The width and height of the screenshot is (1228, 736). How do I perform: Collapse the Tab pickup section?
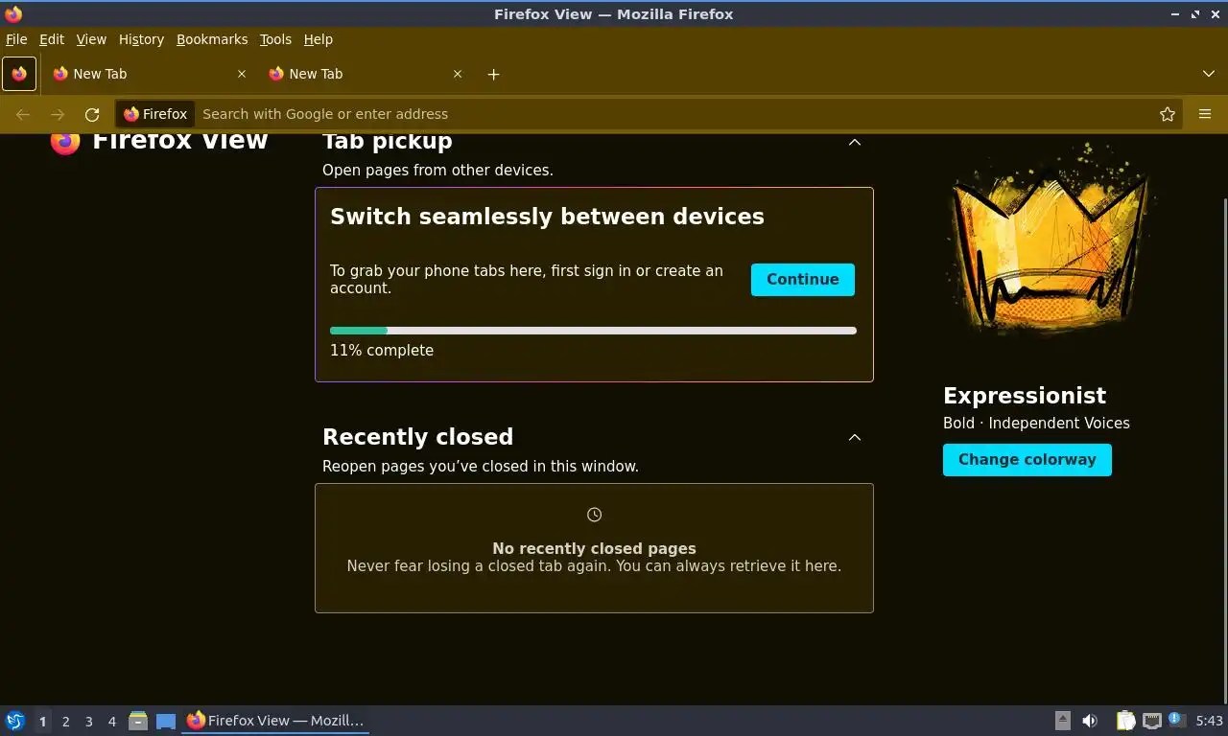(x=855, y=142)
